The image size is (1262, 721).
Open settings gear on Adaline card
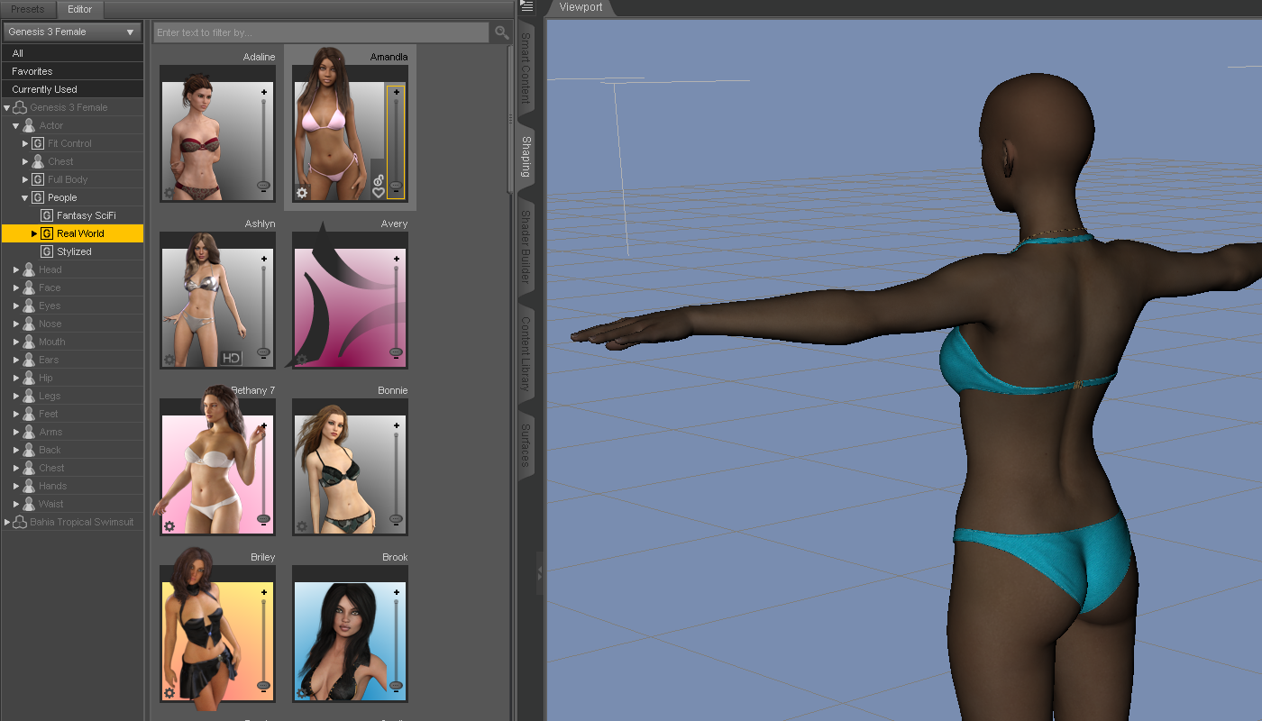coord(169,193)
